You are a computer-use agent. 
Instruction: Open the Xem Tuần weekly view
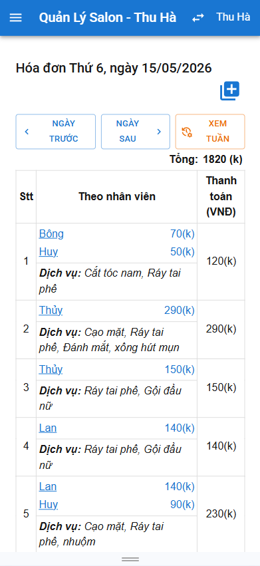point(210,132)
